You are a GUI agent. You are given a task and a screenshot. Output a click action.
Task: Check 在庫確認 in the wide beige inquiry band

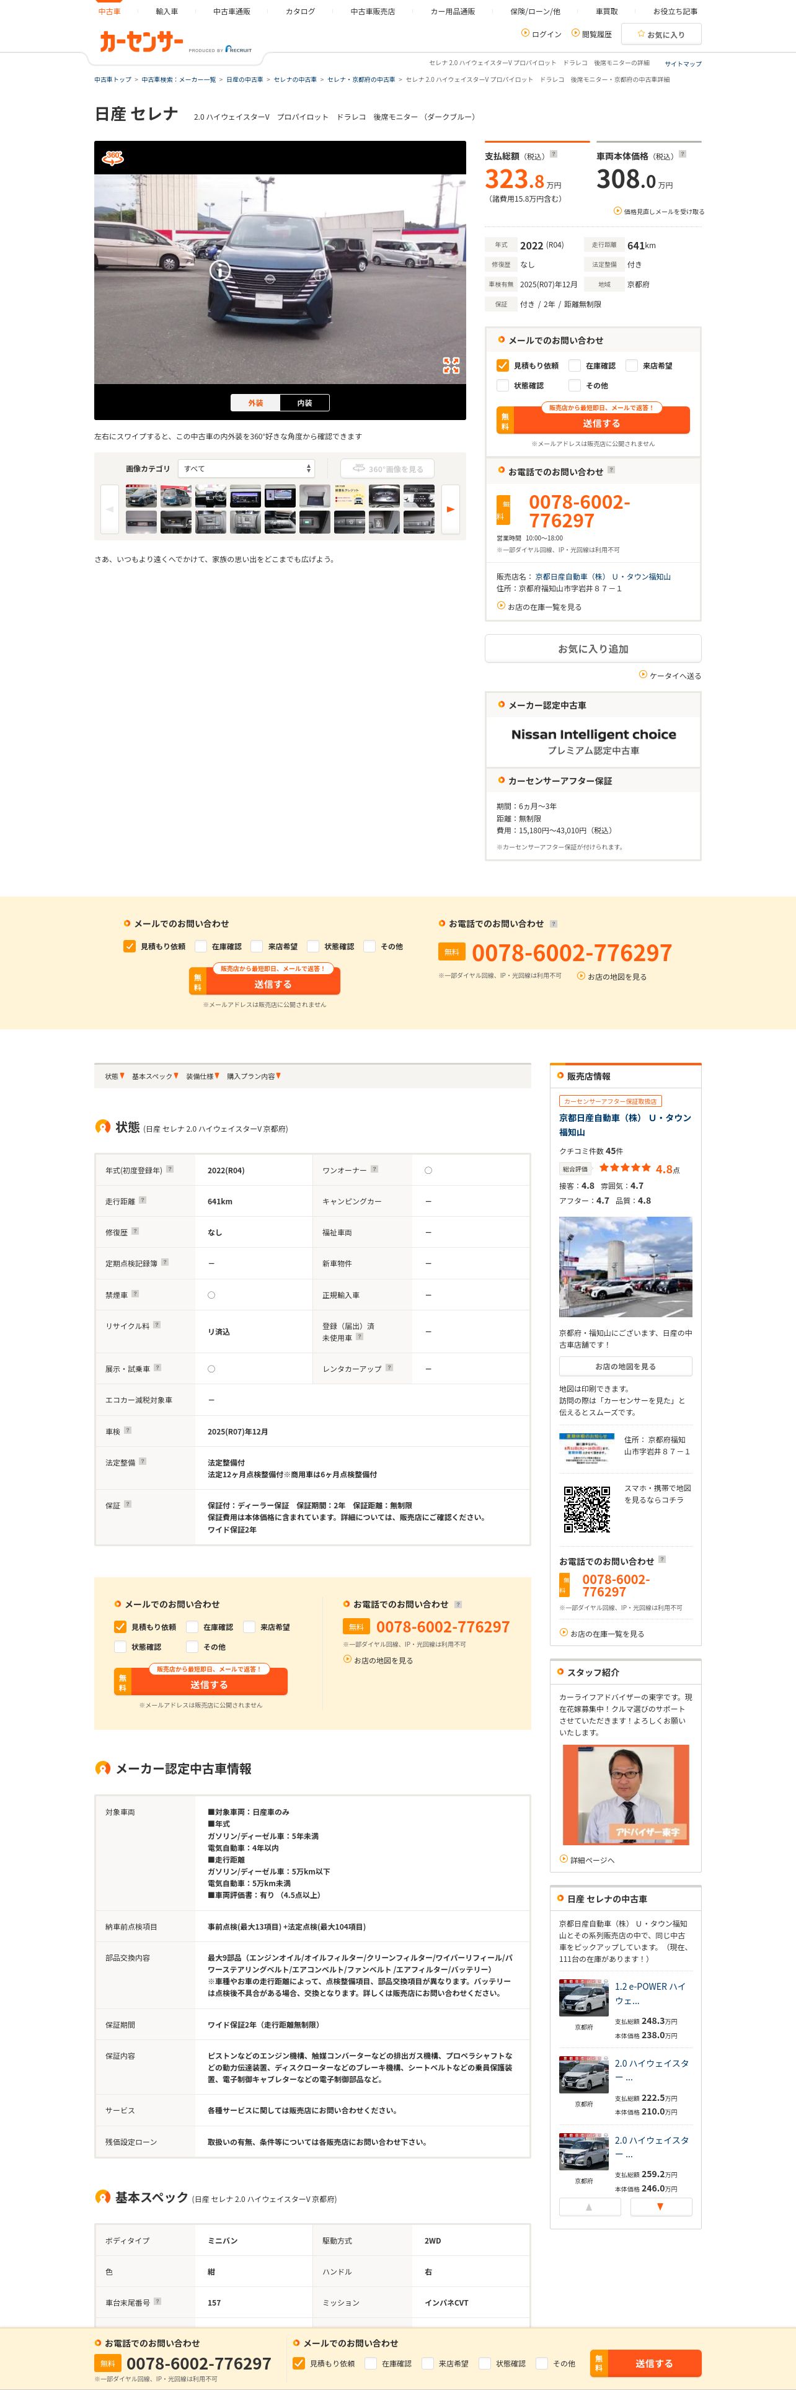click(201, 946)
